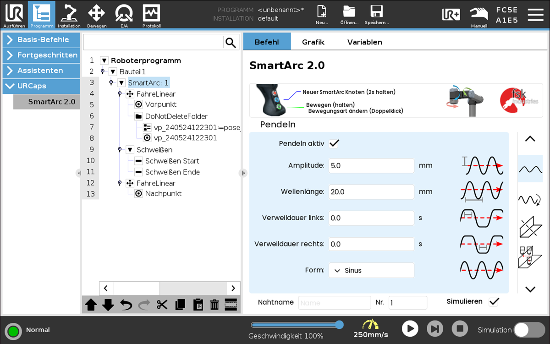The height and width of the screenshot is (344, 550).
Task: Click the Geschwindigkeit speed slider
Action: pos(297,325)
